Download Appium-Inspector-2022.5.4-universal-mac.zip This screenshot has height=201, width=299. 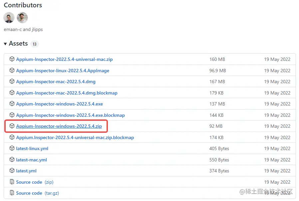[64, 59]
